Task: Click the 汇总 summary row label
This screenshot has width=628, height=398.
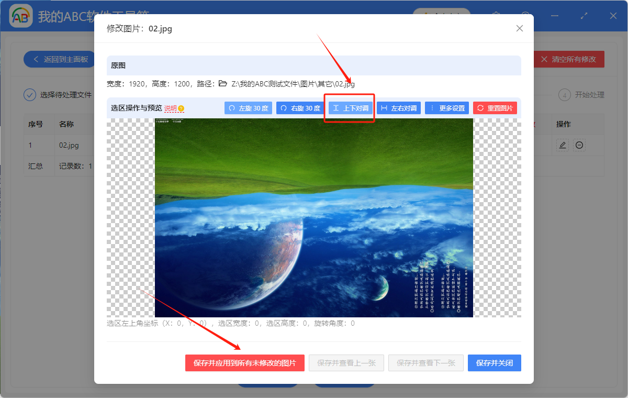Action: (x=36, y=166)
